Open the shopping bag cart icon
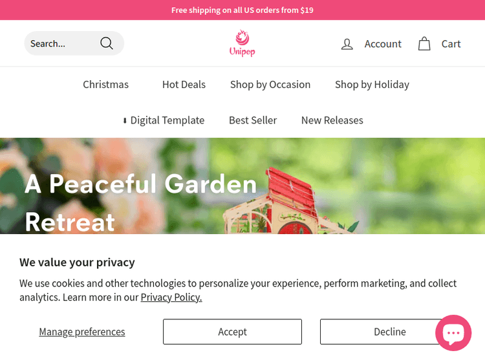 [x=424, y=43]
